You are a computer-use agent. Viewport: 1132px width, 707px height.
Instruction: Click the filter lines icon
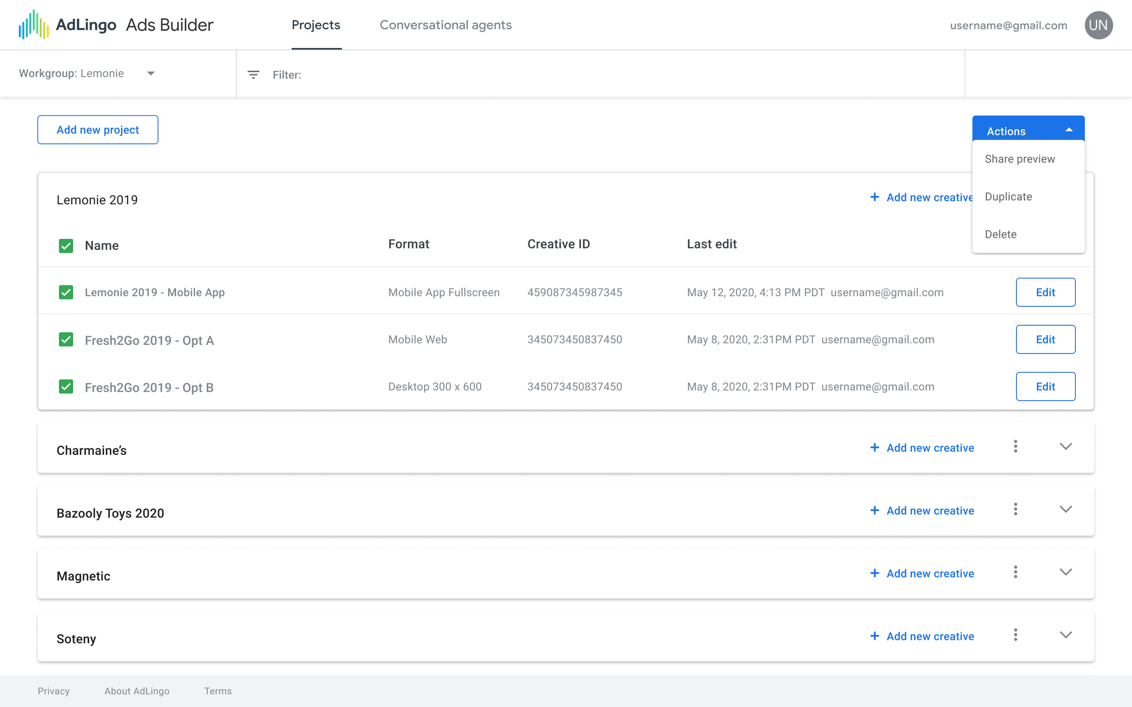[x=253, y=75]
